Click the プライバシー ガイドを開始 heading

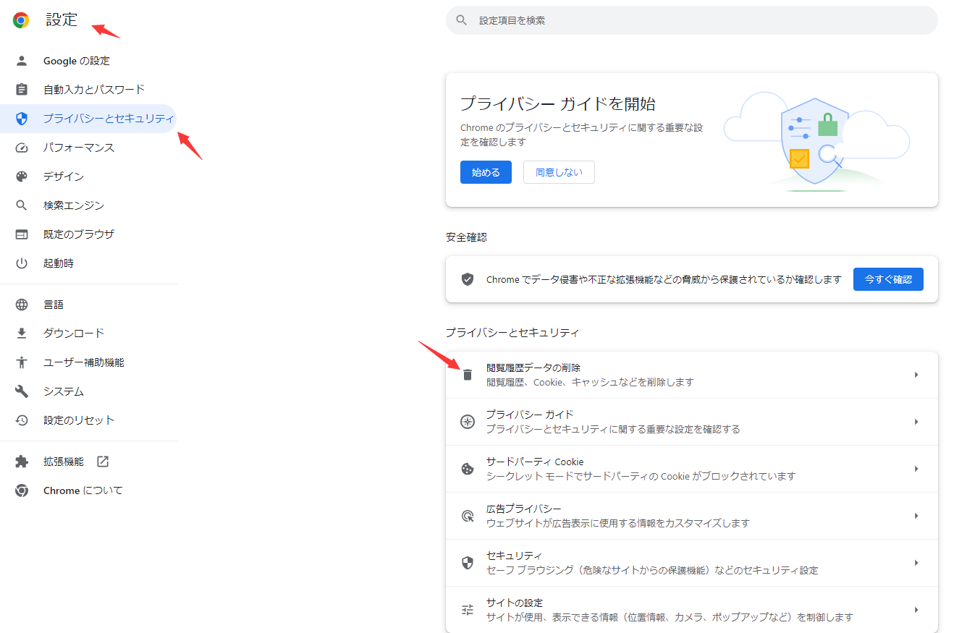tap(558, 103)
